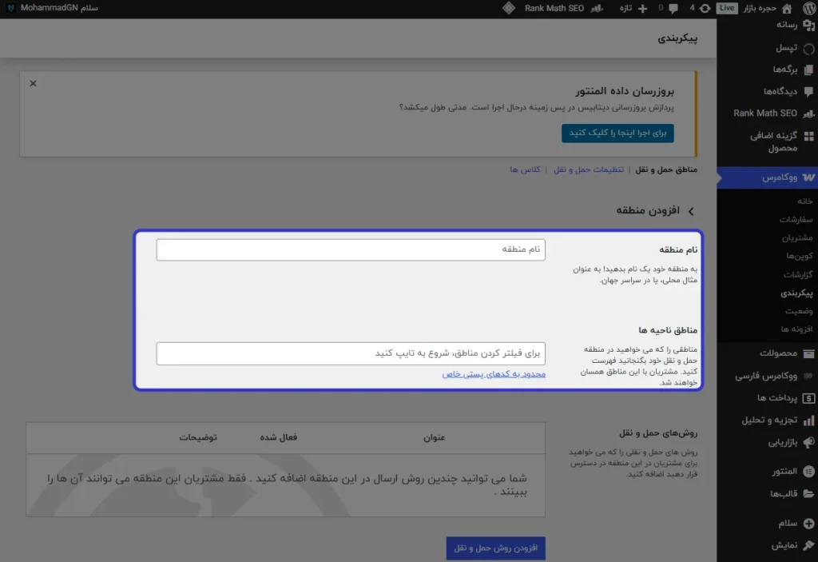Open المنتور (Elementor) in the sidebar
Viewport: 818px width, 562px height.
[x=808, y=470]
